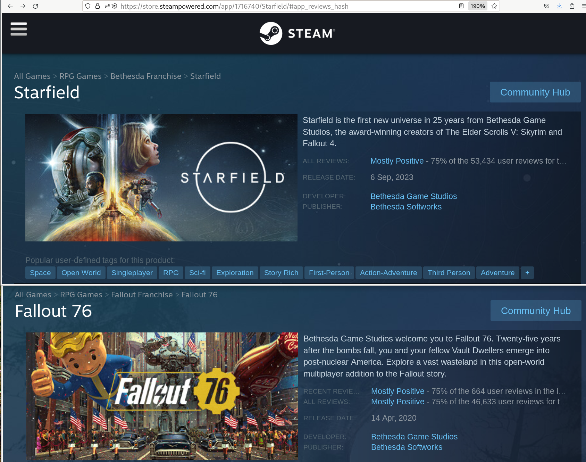The width and height of the screenshot is (586, 462).
Task: Open Starfield Community Hub
Action: click(535, 92)
